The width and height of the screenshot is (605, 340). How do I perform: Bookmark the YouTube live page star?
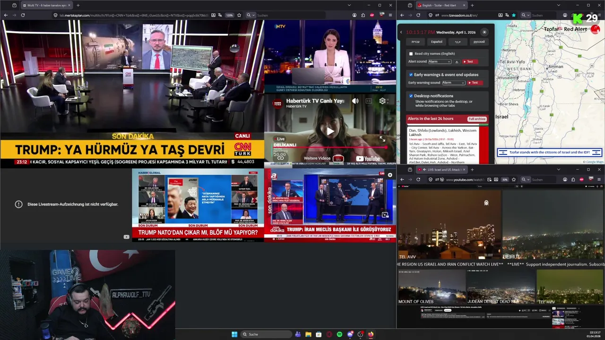click(x=514, y=179)
